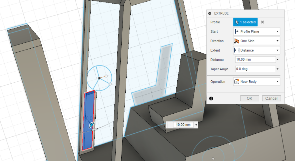Click the taper angle oval manipulator handle

click(95, 129)
